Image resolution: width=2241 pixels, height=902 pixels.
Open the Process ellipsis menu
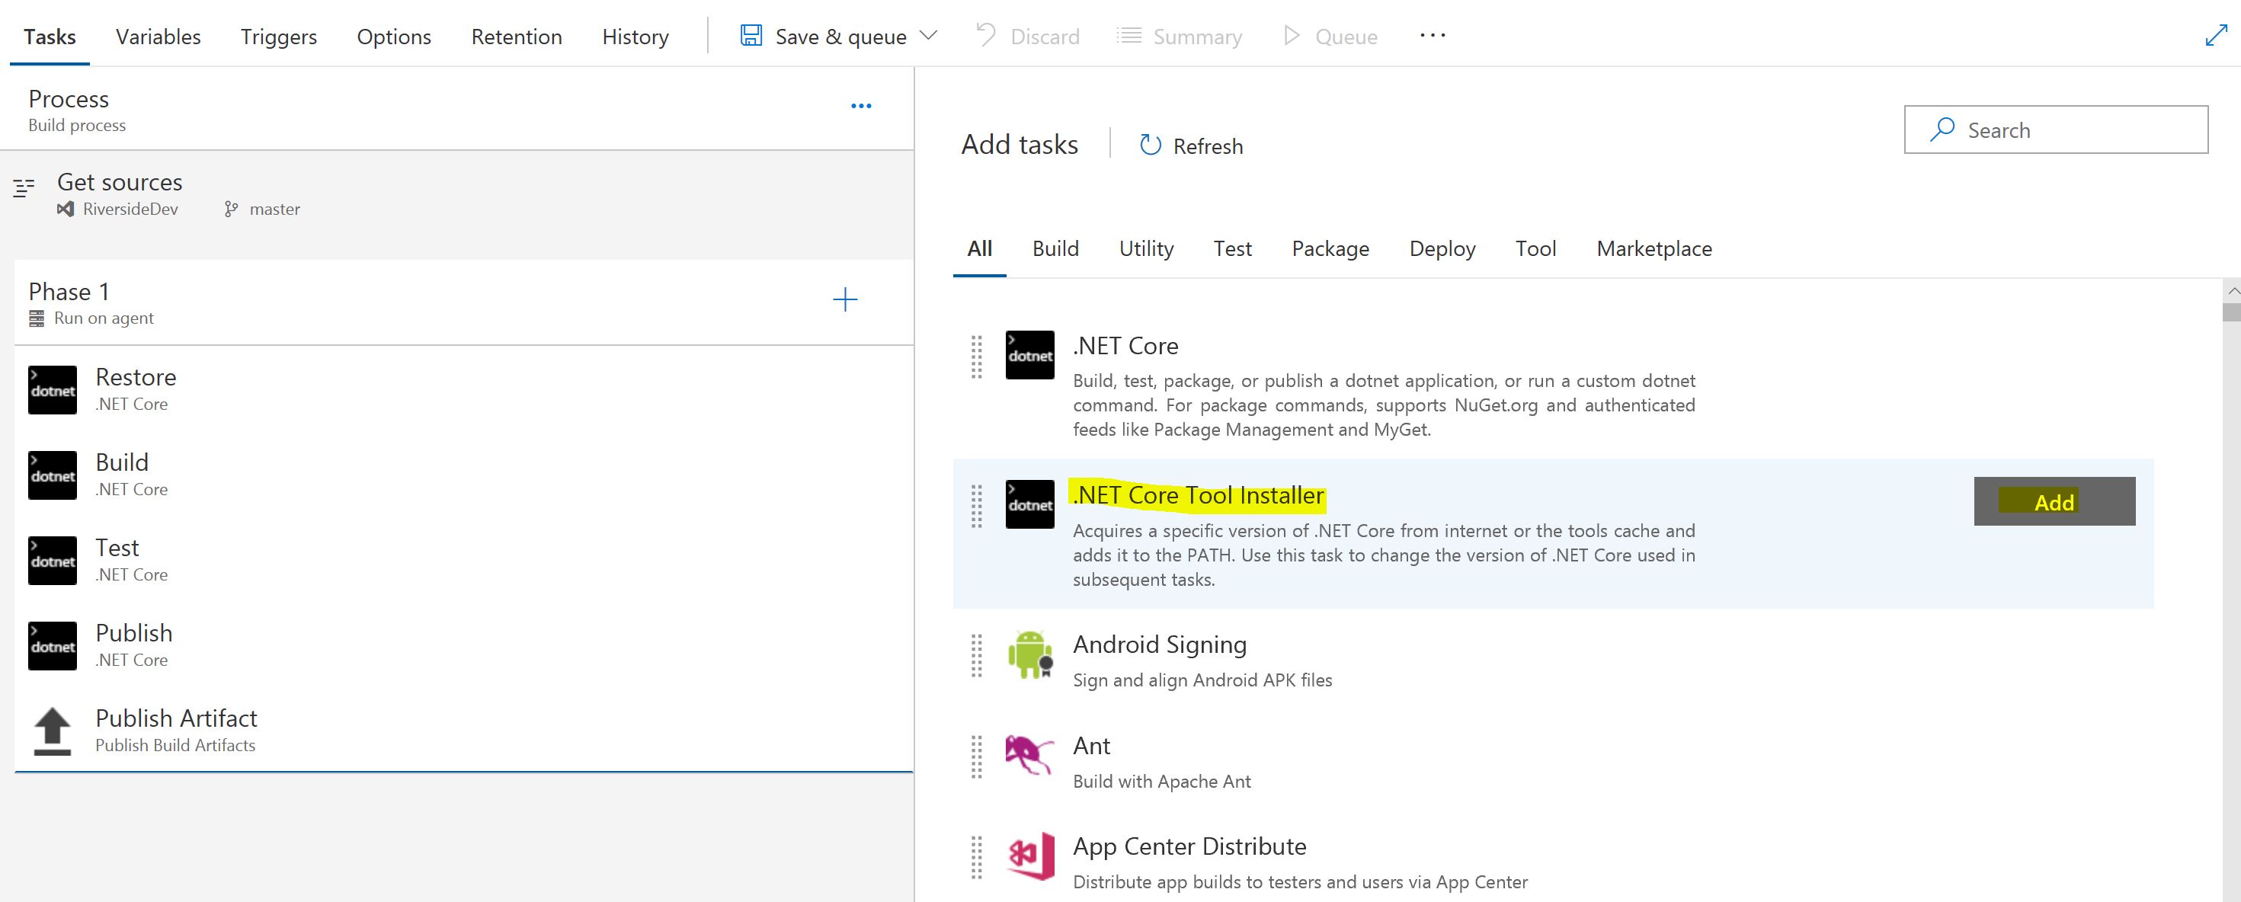pyautogui.click(x=860, y=106)
